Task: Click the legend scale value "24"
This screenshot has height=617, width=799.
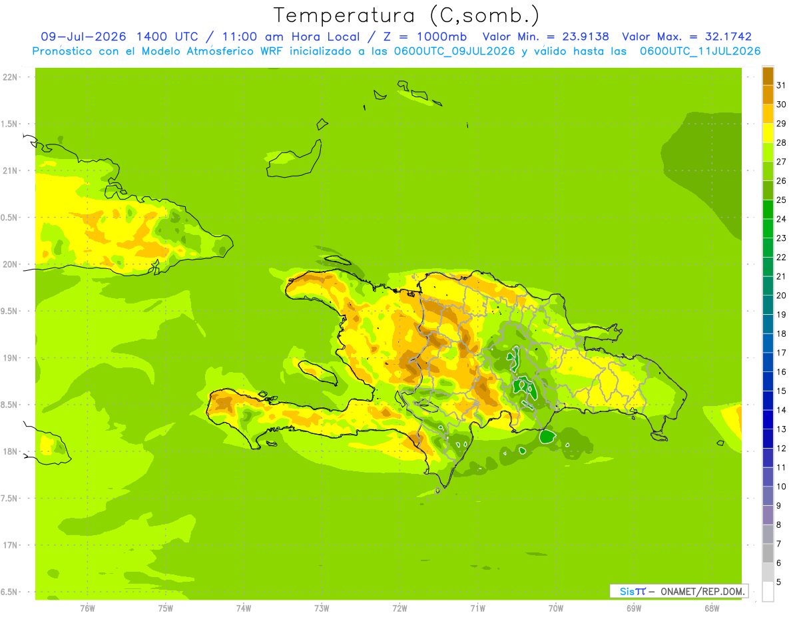Action: (x=781, y=219)
